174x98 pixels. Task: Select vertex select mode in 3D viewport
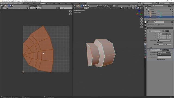coord(85,8)
